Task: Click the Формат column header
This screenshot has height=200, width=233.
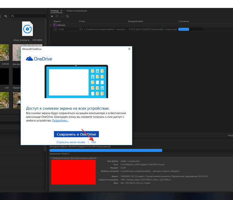Action: (x=57, y=21)
